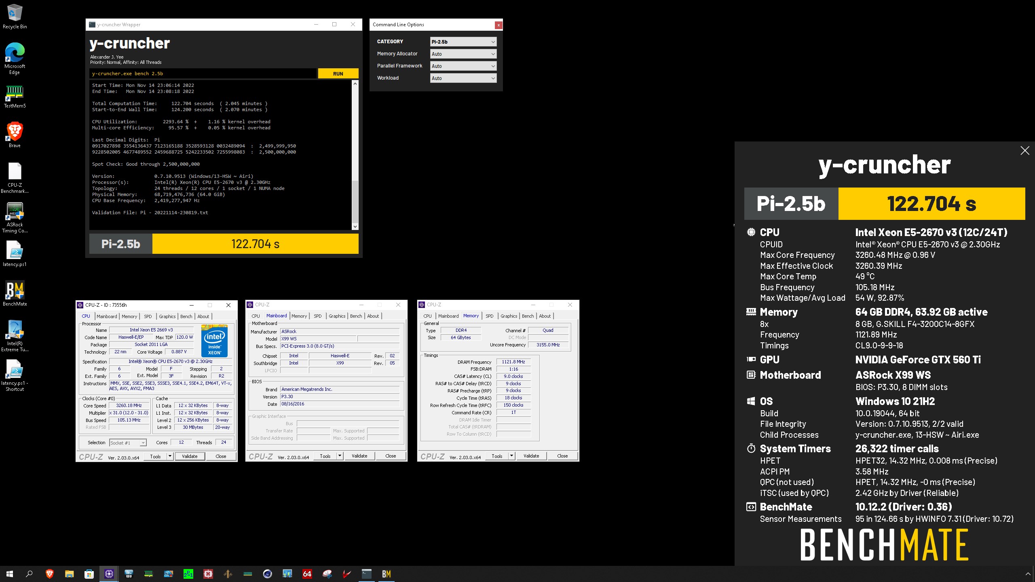
Task: Open latency.ps1 script on desktop
Action: [x=15, y=254]
